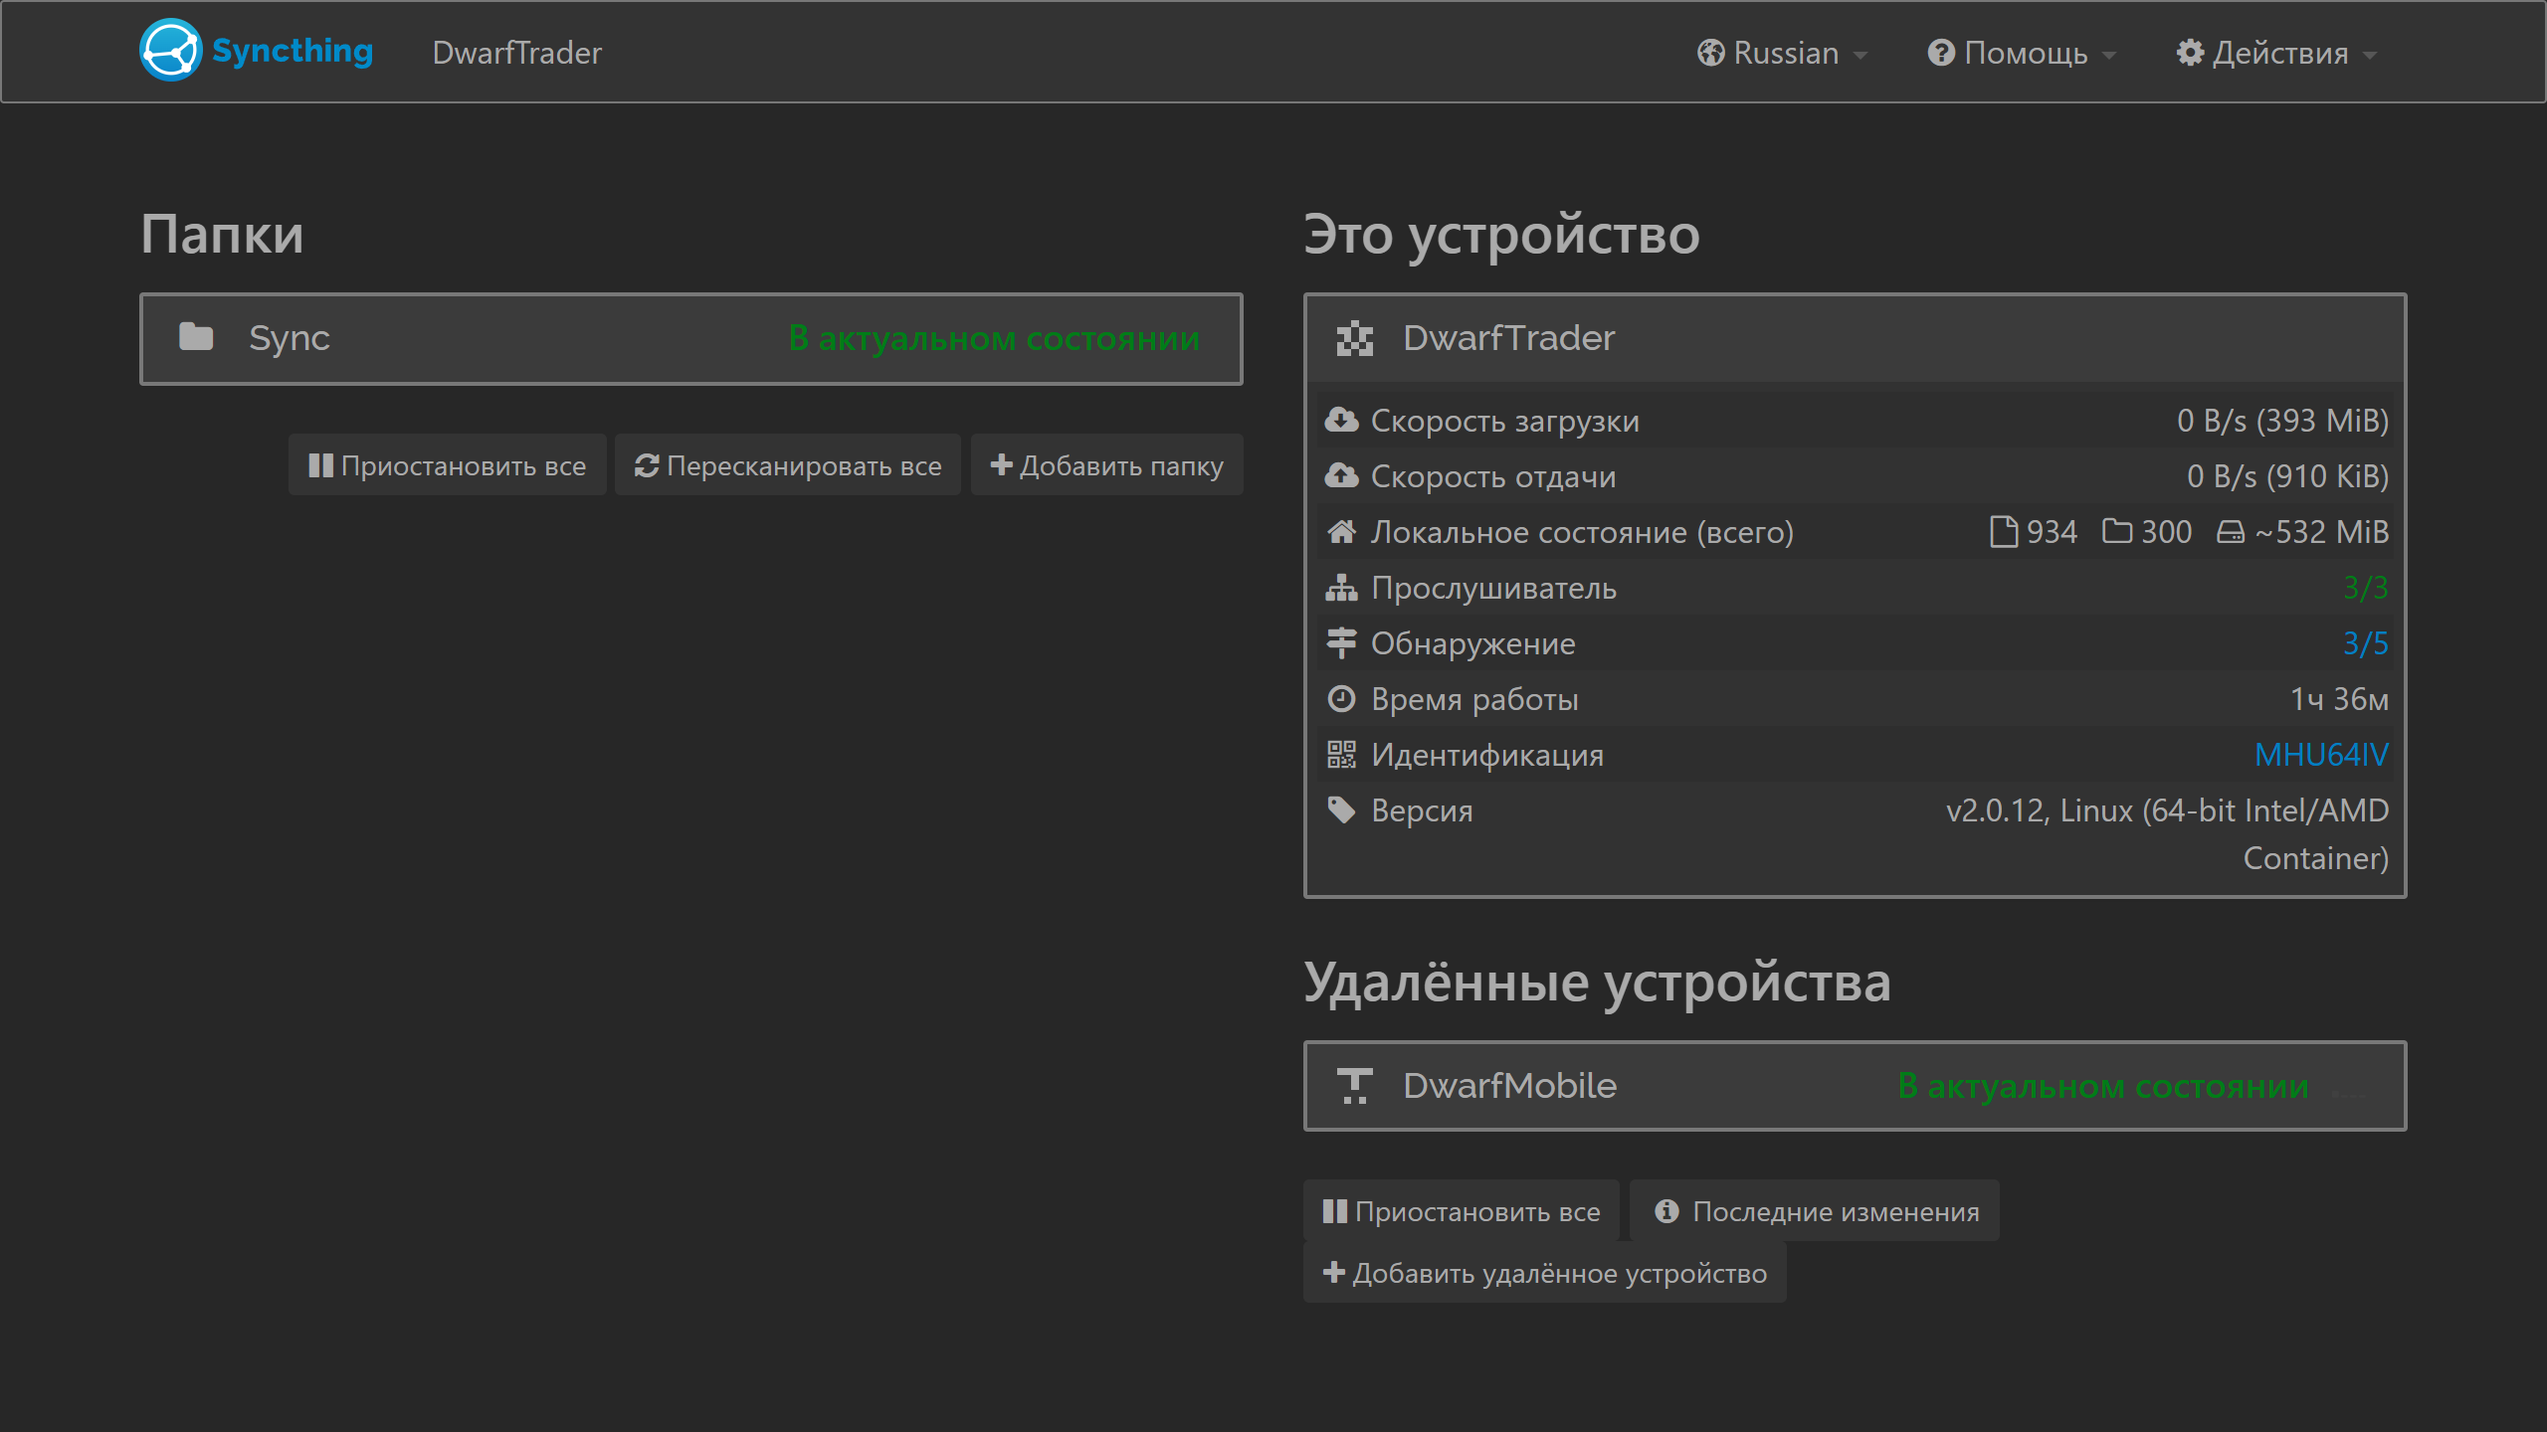Click the clock icon next to Время работы
Image resolution: width=2547 pixels, height=1432 pixels.
pos(1343,698)
